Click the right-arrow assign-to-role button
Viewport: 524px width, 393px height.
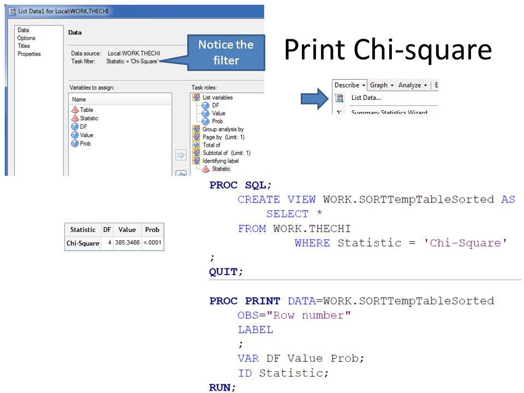click(181, 155)
